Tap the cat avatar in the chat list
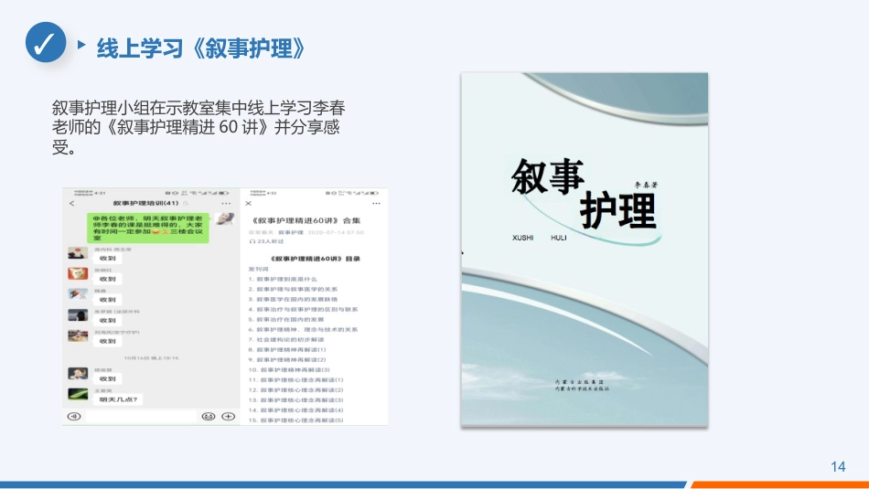The height and width of the screenshot is (489, 869). click(x=78, y=273)
